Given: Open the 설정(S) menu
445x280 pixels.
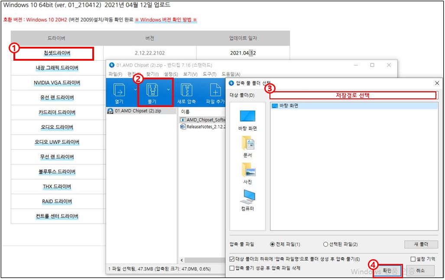Looking at the screenshot, I should tap(171, 74).
